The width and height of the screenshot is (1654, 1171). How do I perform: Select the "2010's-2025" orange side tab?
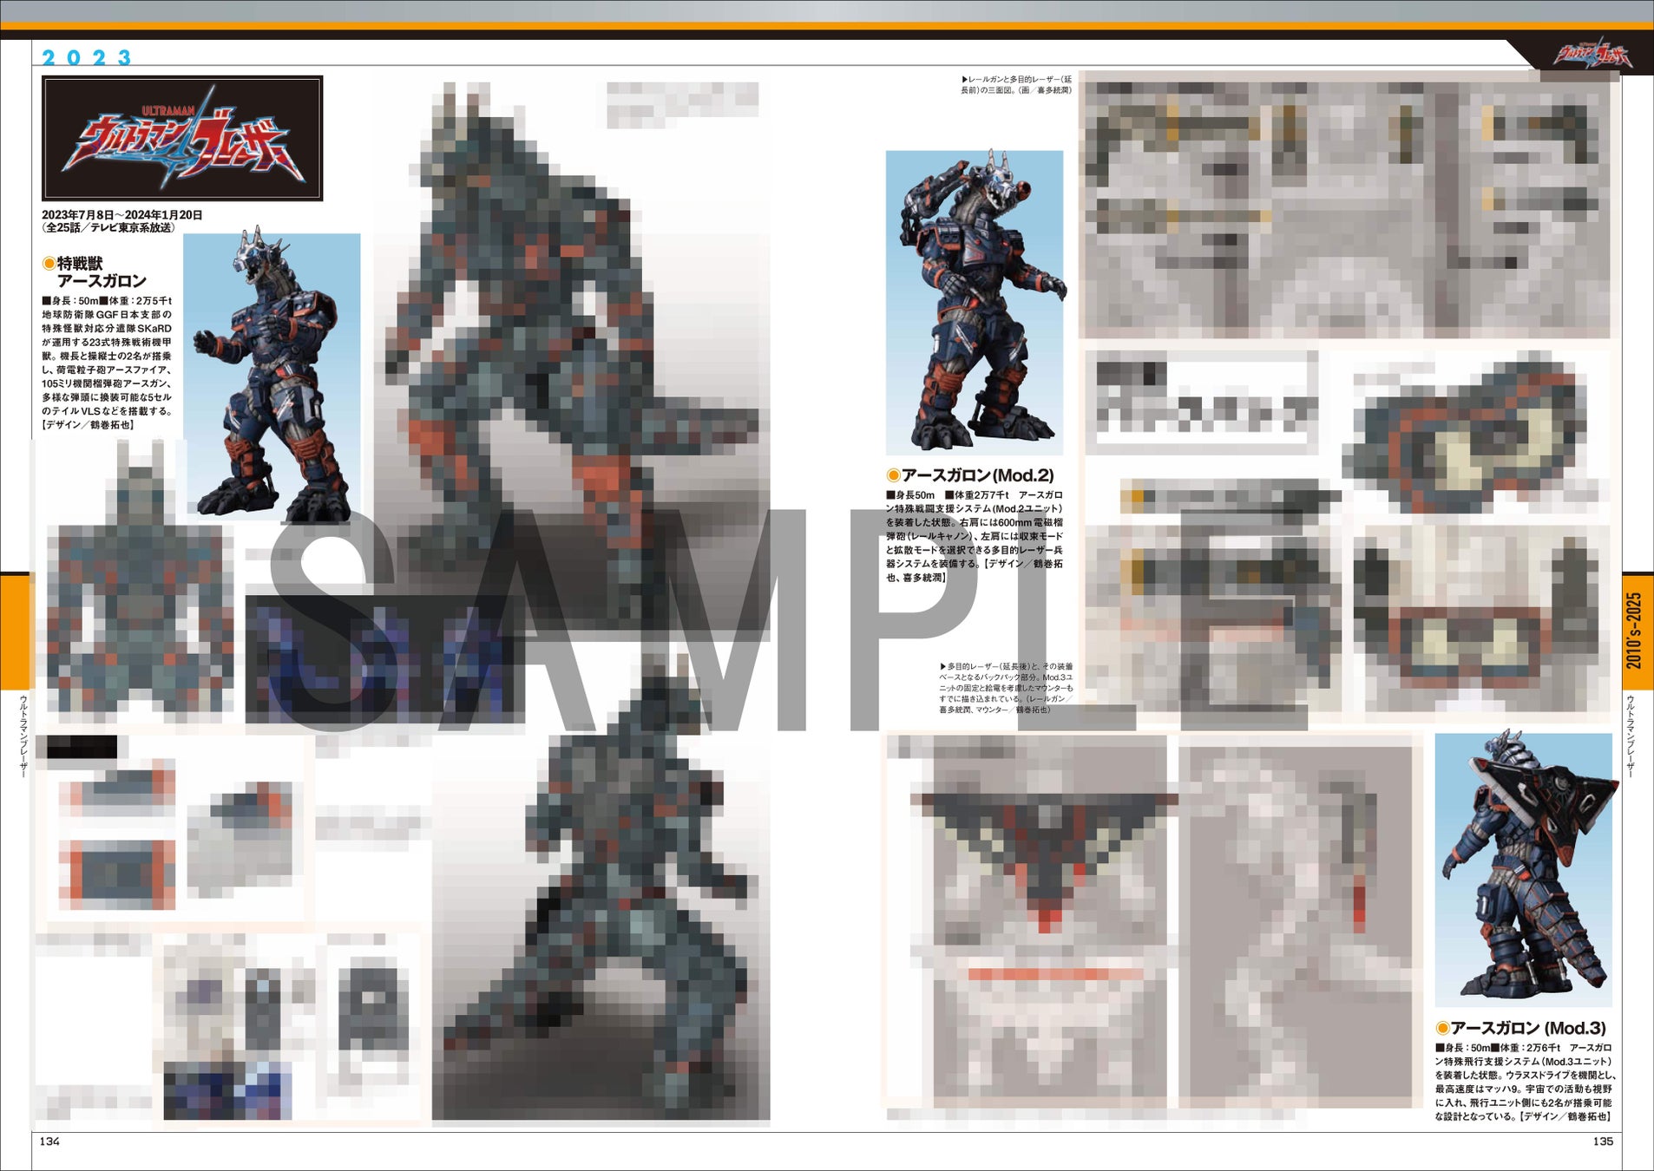point(1637,631)
